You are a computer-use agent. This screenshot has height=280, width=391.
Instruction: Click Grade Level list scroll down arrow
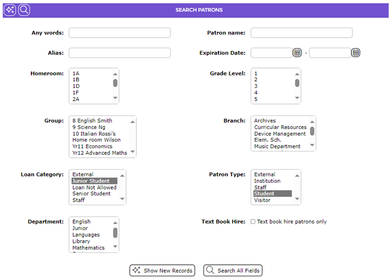(297, 98)
